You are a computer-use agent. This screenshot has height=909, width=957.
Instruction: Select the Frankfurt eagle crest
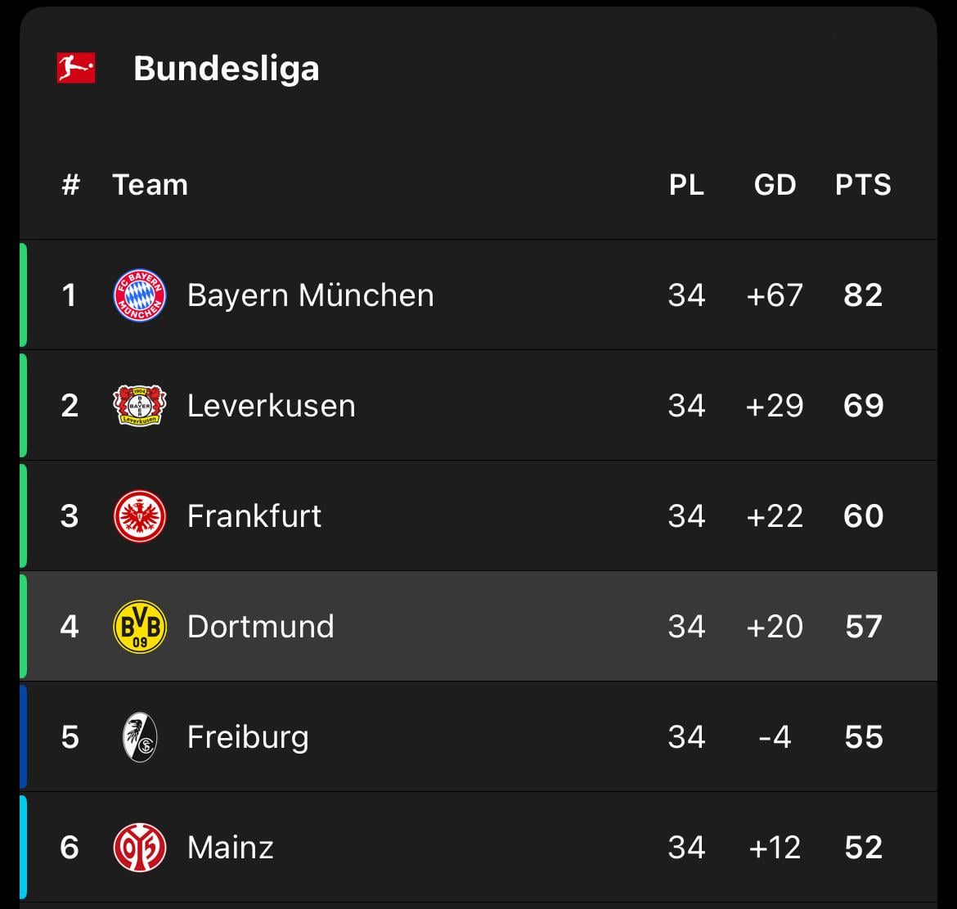[139, 516]
